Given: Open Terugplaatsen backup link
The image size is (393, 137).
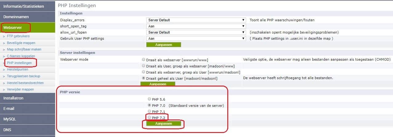Looking at the screenshot, I should [23, 76].
